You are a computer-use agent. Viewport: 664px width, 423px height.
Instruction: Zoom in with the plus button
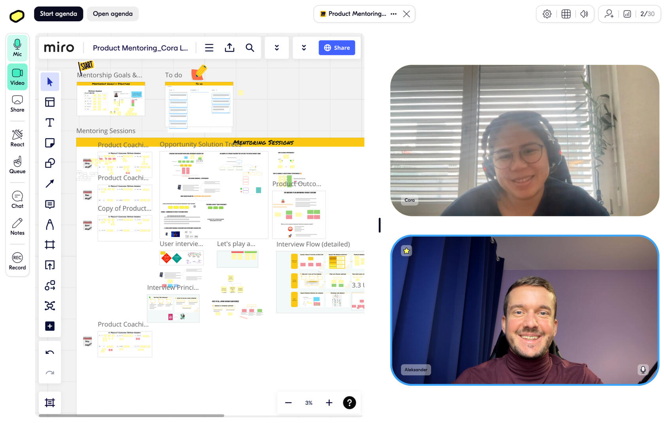coord(329,402)
